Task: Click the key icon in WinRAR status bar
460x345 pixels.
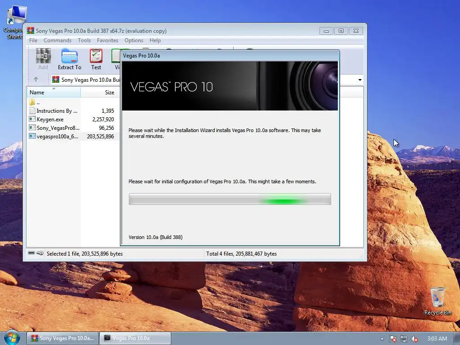Action: tap(40, 253)
